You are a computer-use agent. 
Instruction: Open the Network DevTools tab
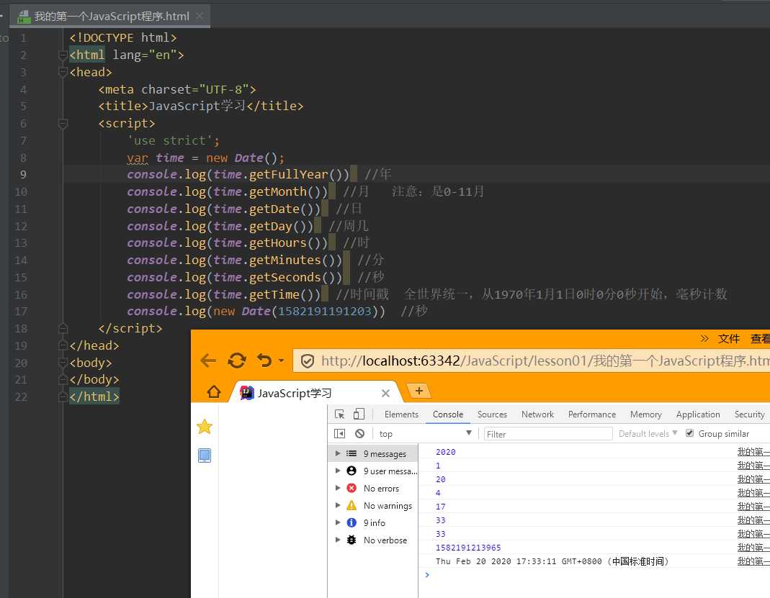pyautogui.click(x=538, y=414)
